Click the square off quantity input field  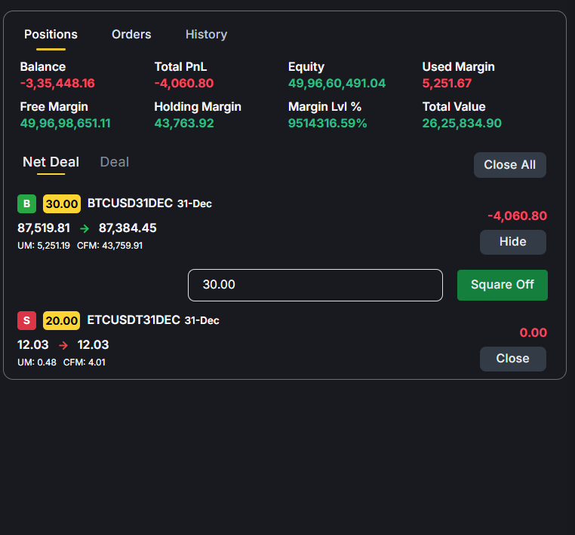(315, 285)
